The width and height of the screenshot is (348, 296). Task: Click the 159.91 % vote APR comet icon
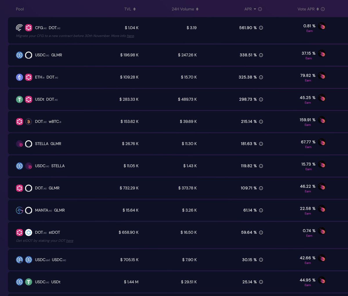(322, 120)
